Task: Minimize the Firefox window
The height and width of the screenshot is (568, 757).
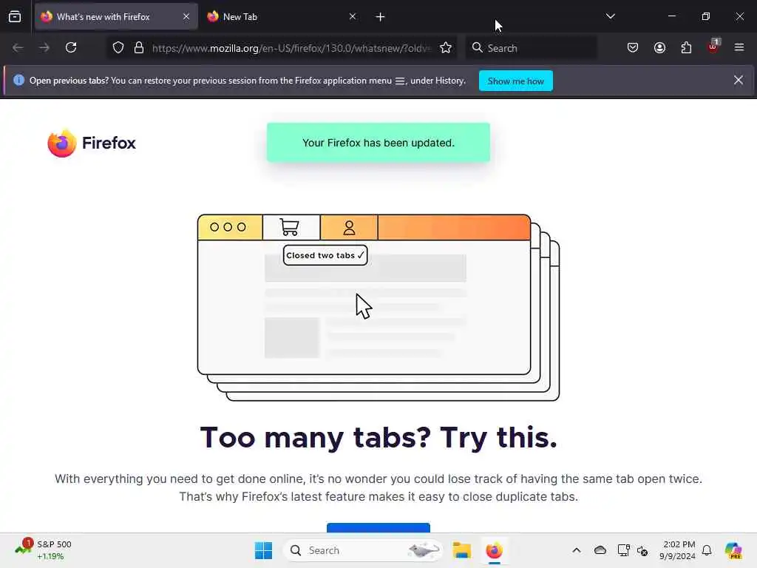Action: 672,16
